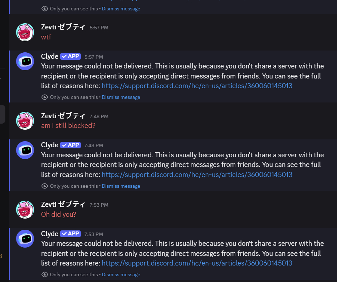The width and height of the screenshot is (337, 282).
Task: Click the 5:57 PM timestamp next to Zevti
Action: pos(99,28)
